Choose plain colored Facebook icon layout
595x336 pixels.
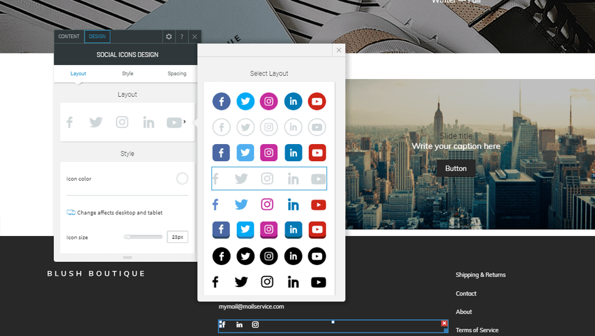215,205
